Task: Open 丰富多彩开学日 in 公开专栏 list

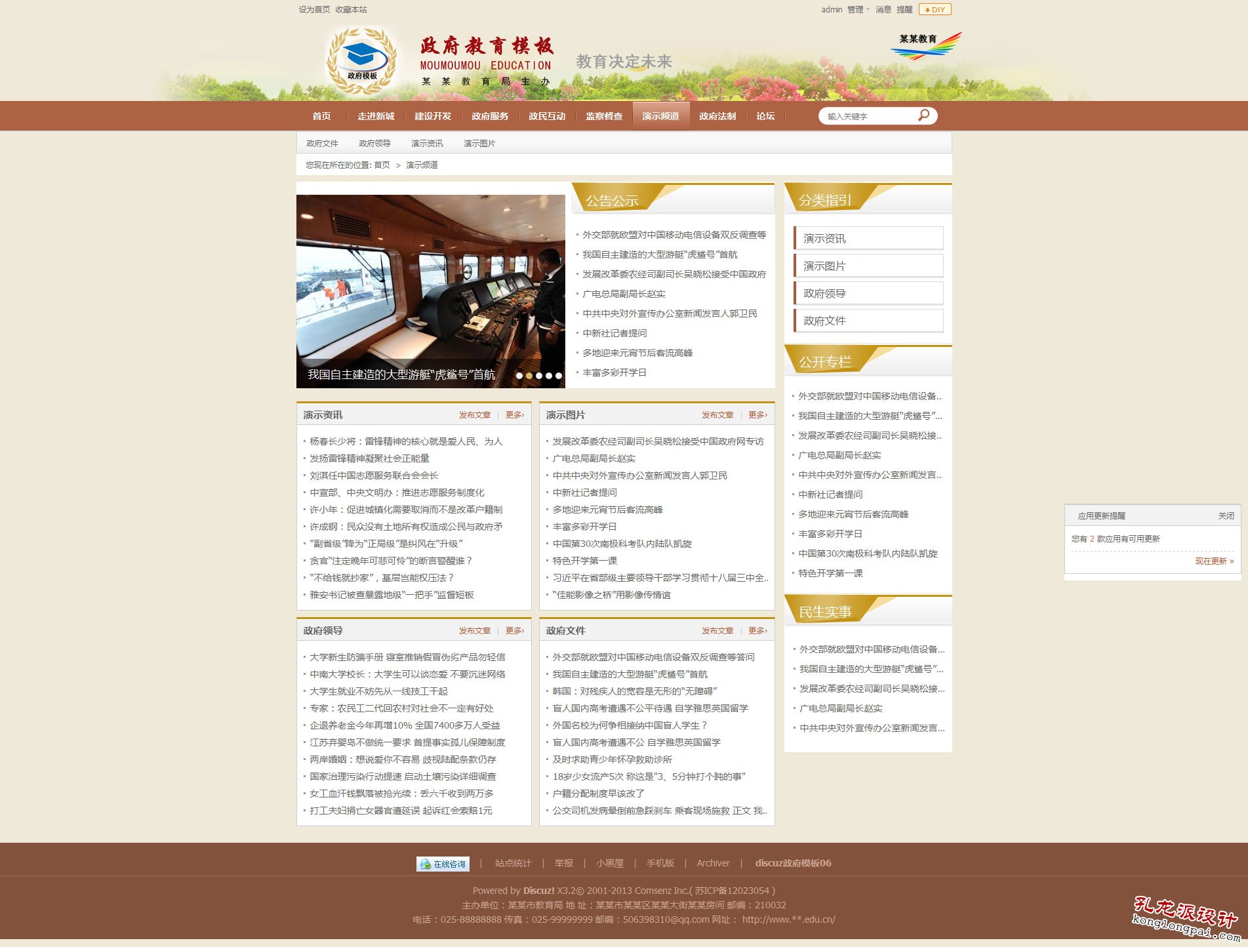Action: click(830, 534)
